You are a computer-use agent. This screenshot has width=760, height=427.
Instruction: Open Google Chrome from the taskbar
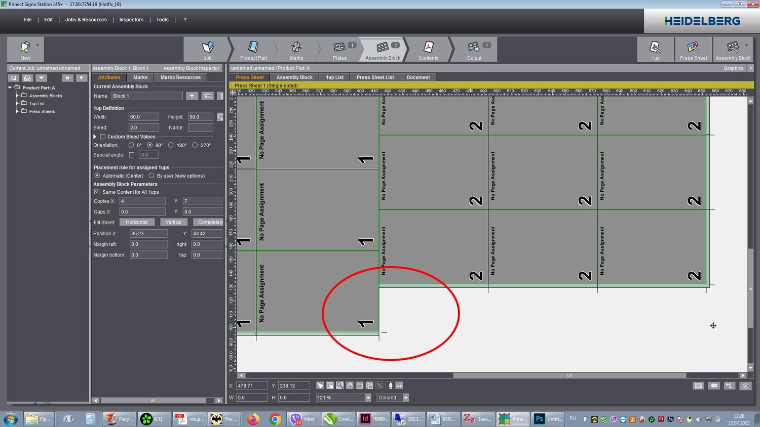pyautogui.click(x=275, y=419)
